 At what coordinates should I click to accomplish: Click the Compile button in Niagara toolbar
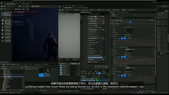tap(77, 10)
